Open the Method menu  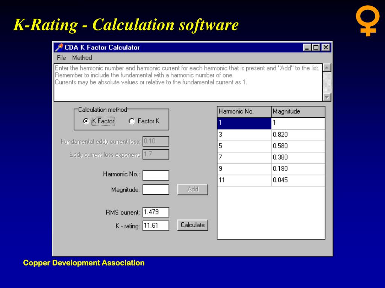point(82,58)
